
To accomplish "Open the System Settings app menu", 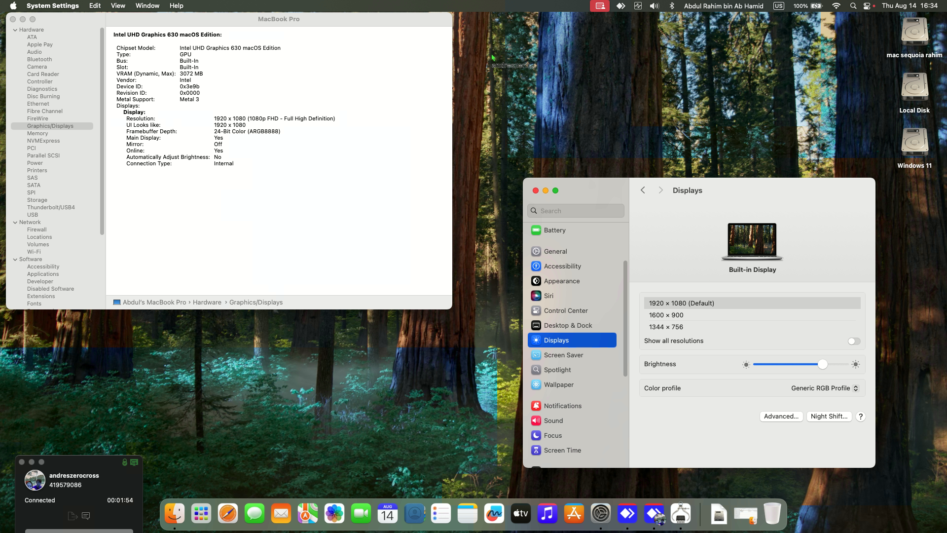I will (x=53, y=6).
